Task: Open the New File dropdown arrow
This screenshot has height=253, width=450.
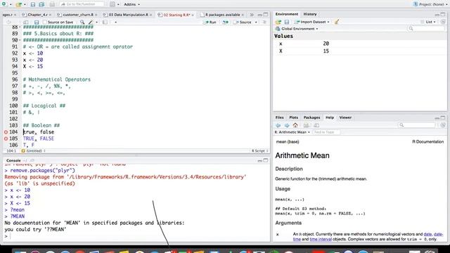Action: [11, 4]
